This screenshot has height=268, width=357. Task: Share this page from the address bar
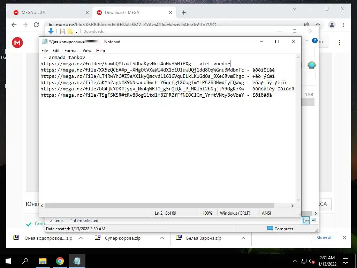point(307,24)
